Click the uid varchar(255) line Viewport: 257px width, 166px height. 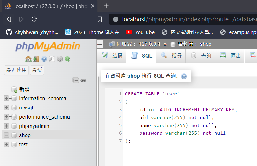coord(177,117)
